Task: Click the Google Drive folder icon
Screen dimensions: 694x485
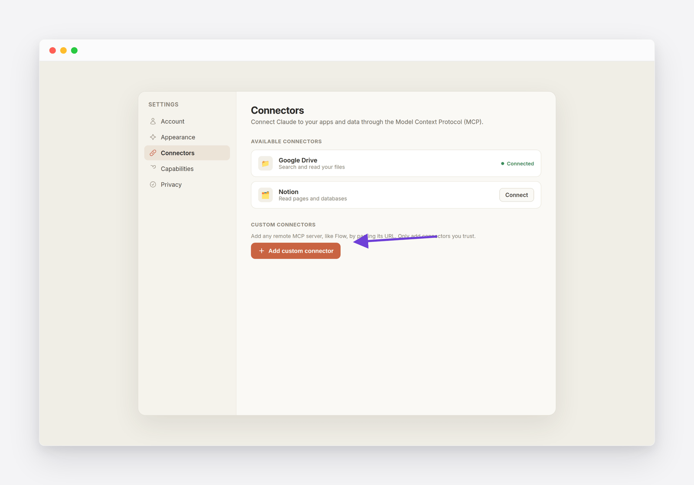Action: (x=265, y=163)
